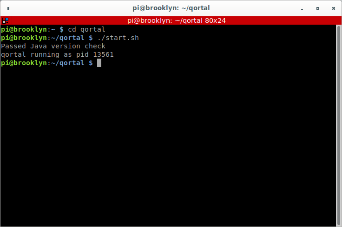The width and height of the screenshot is (342, 227).
Task: Click the last prompt's green pi@brooklyn text
Action: pos(24,63)
